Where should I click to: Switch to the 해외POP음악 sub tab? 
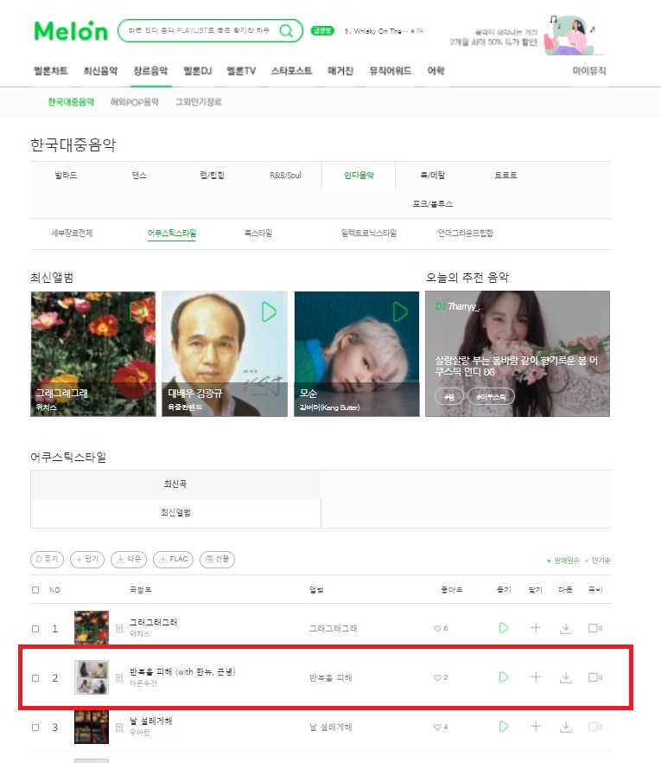pos(135,102)
